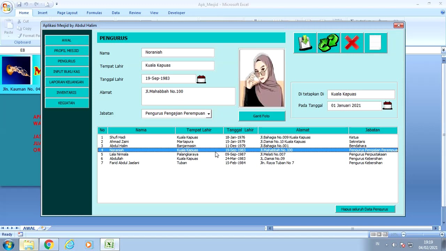Viewport: 446px width, 251px height.
Task: Click the Excel icon in the taskbar
Action: coord(110,245)
